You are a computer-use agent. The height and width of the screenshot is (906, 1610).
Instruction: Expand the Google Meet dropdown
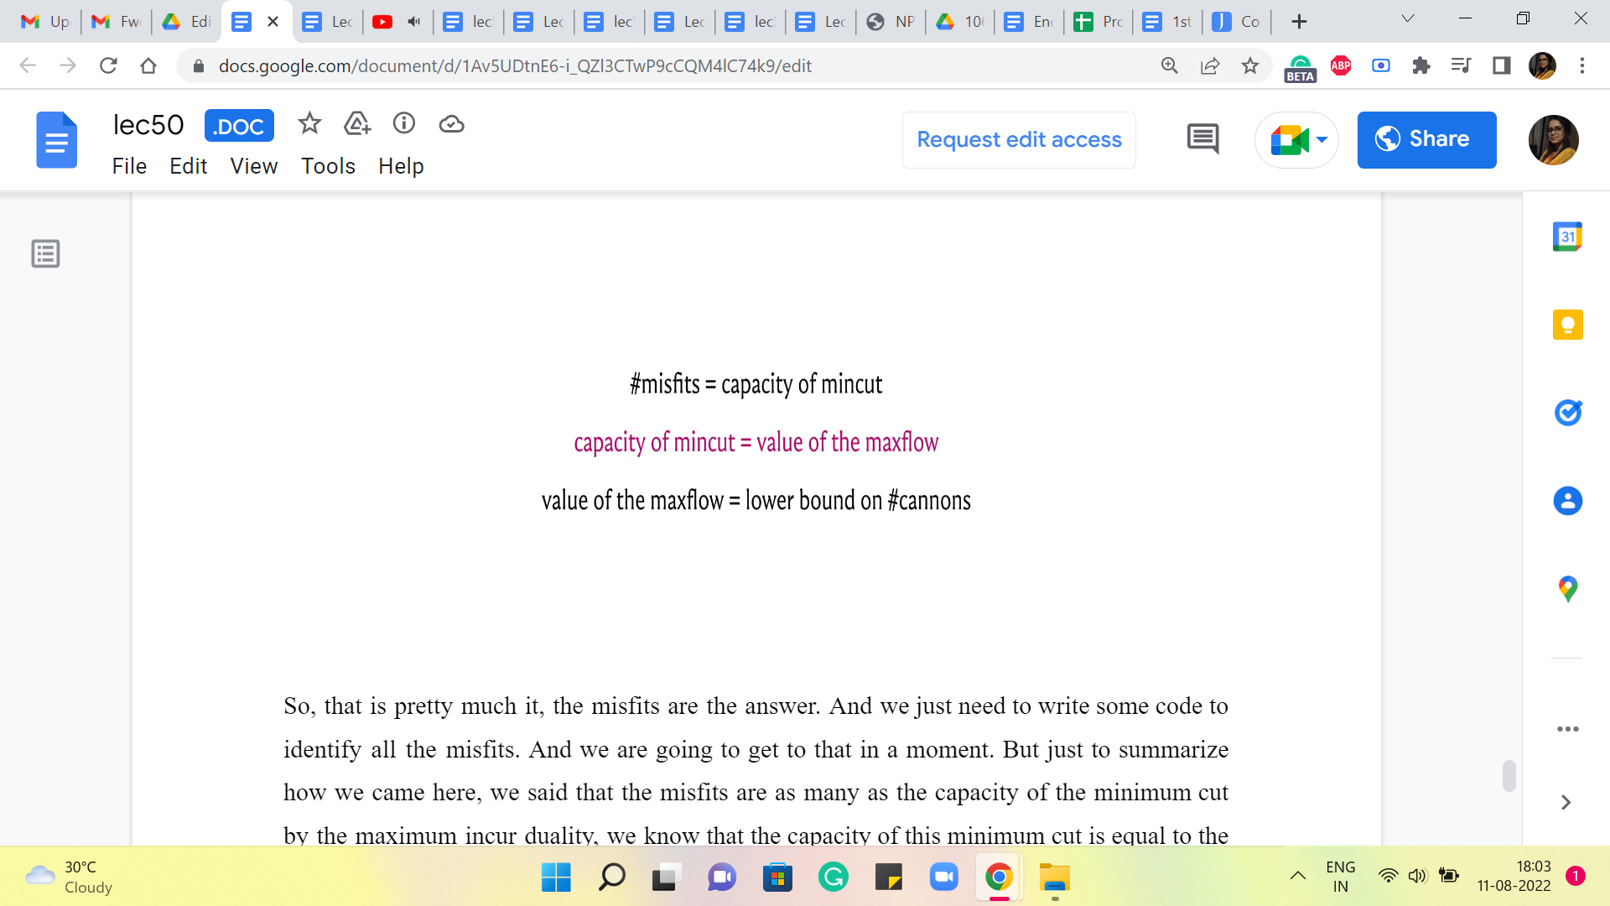(1322, 139)
